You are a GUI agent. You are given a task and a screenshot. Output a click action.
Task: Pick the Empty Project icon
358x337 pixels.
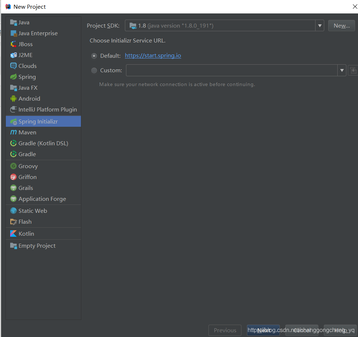click(13, 246)
